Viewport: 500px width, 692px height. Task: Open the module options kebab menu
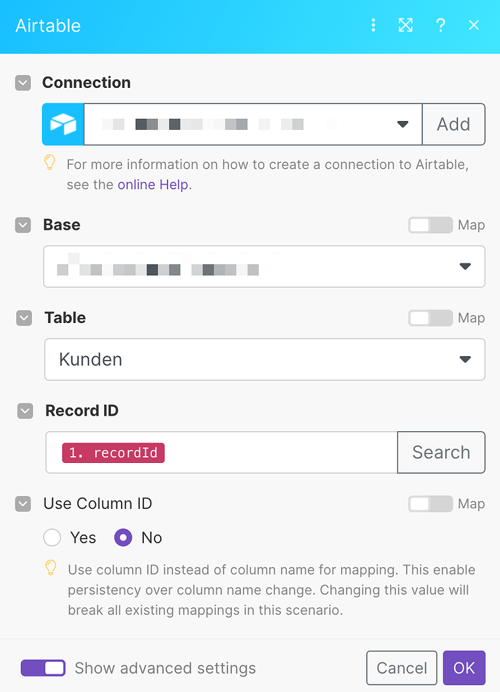pos(373,25)
